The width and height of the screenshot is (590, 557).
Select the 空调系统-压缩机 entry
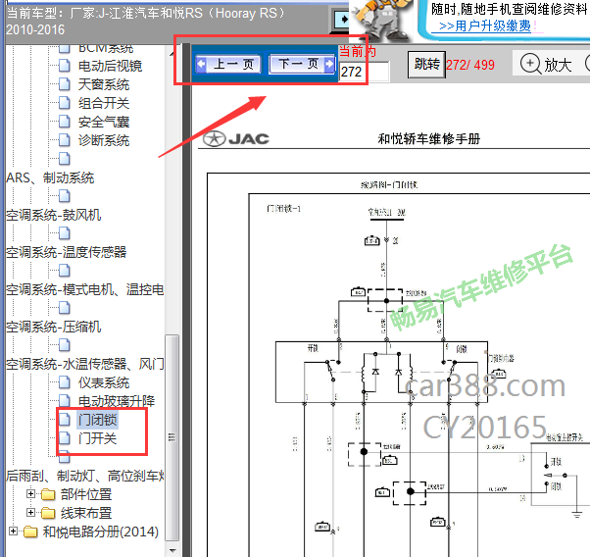point(54,327)
